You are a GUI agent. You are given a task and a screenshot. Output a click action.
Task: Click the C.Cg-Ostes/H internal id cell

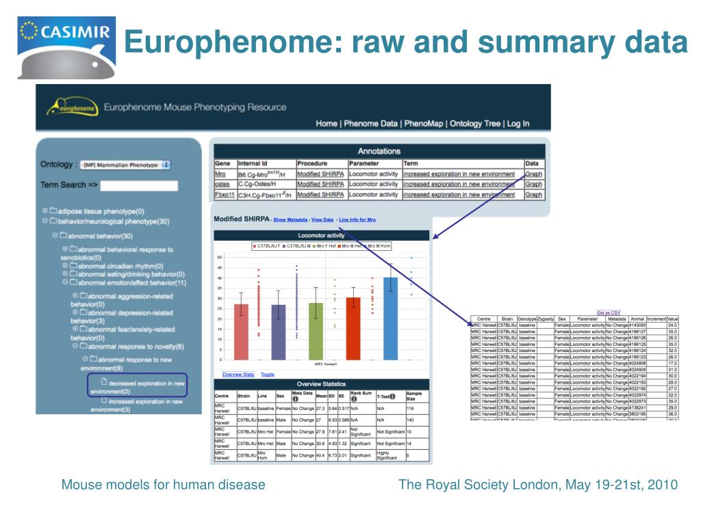pos(267,184)
